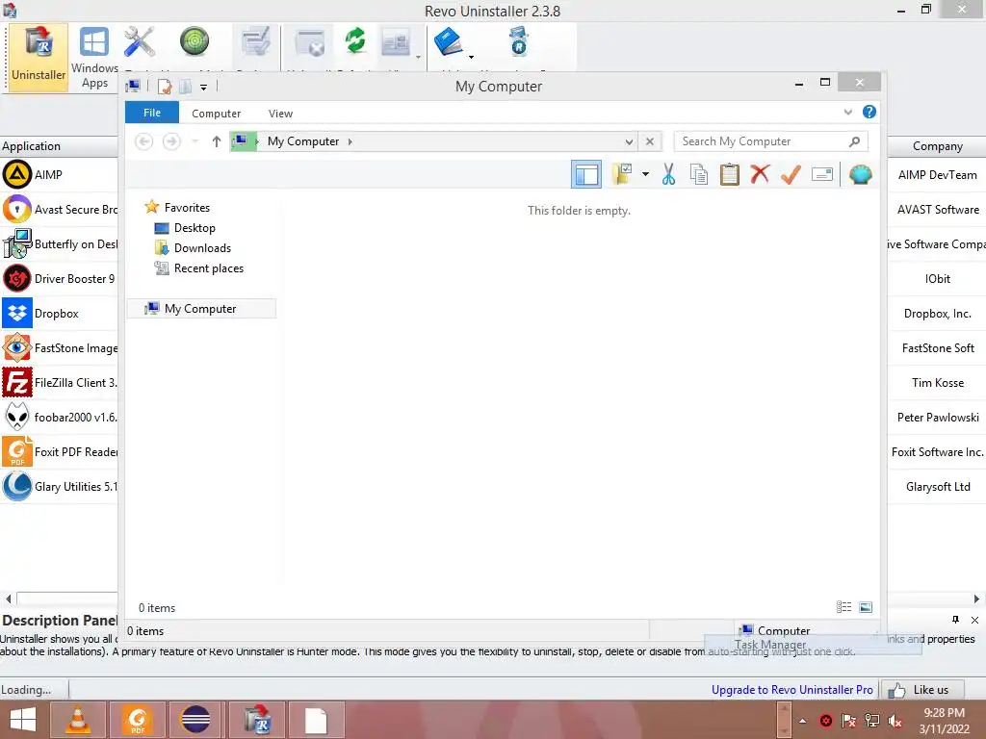The image size is (986, 739).
Task: Select the Uninstaller tool in Revo toolbar
Action: 39,58
